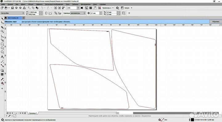222x122 pixels.
Task: Click the Обновить button in blue bar
Action: 216,22
